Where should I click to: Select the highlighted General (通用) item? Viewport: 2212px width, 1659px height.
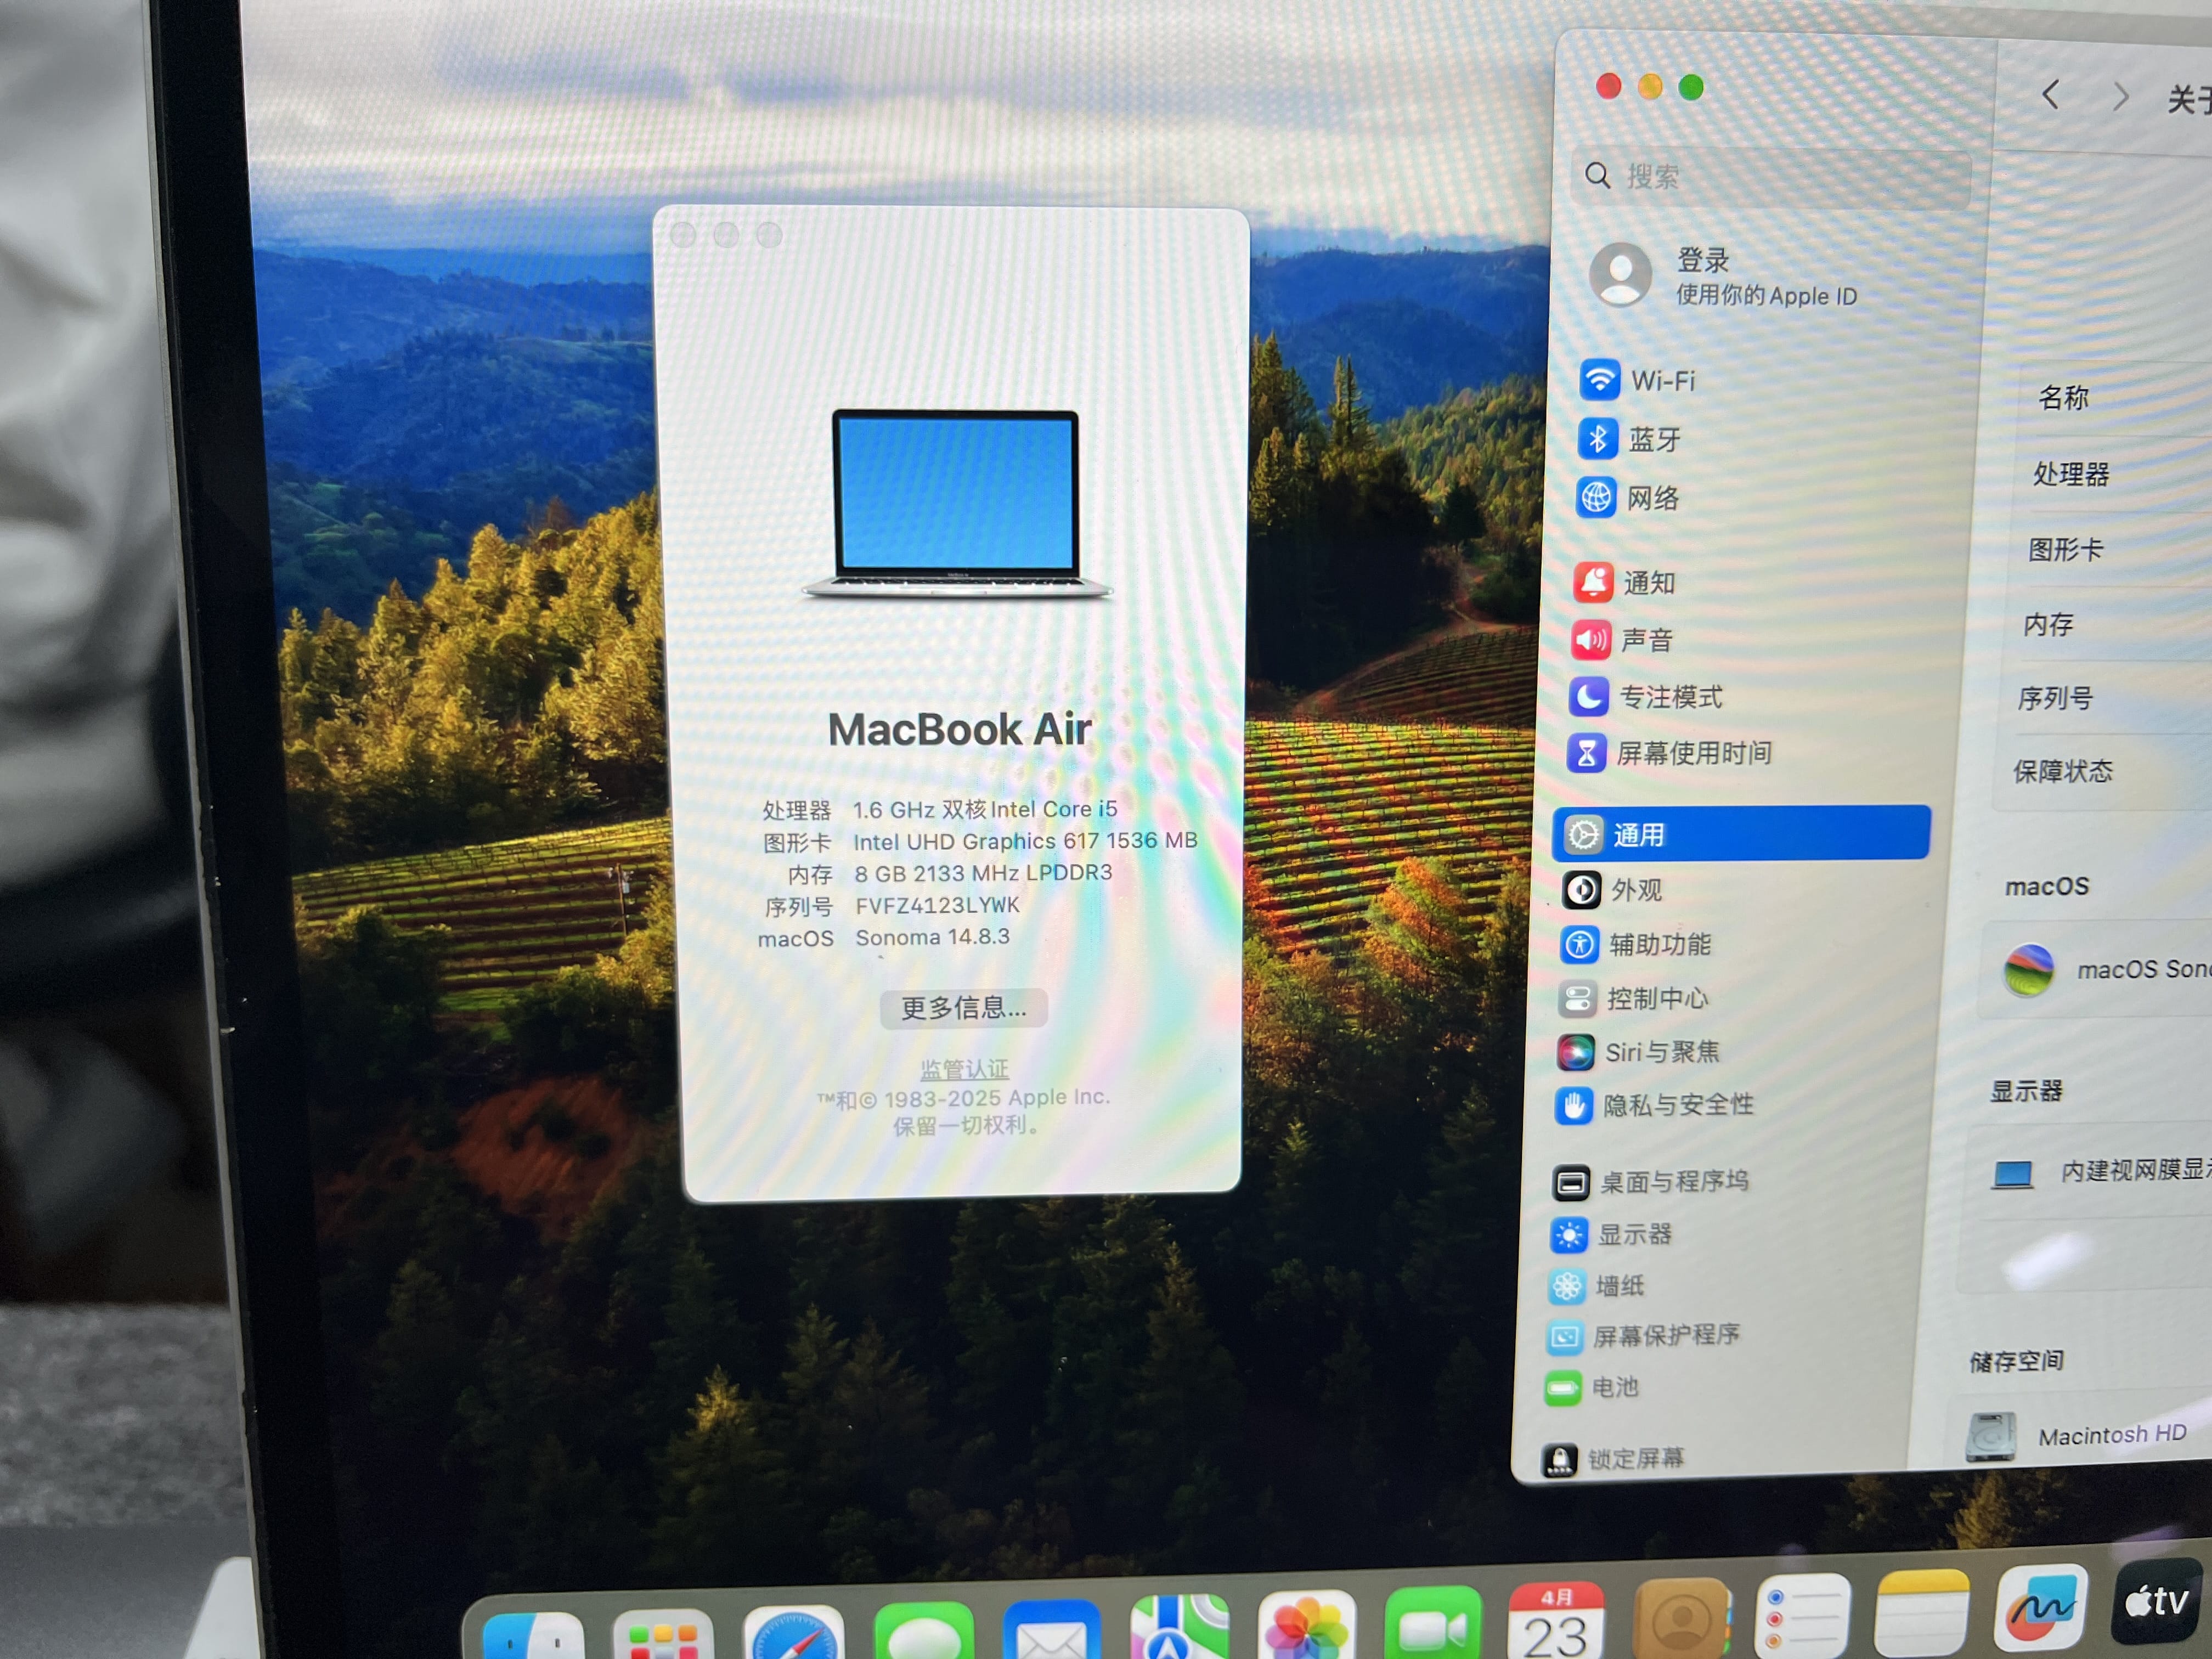[1741, 833]
